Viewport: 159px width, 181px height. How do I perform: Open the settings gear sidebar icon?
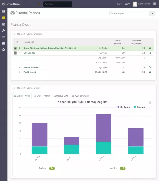point(3,50)
